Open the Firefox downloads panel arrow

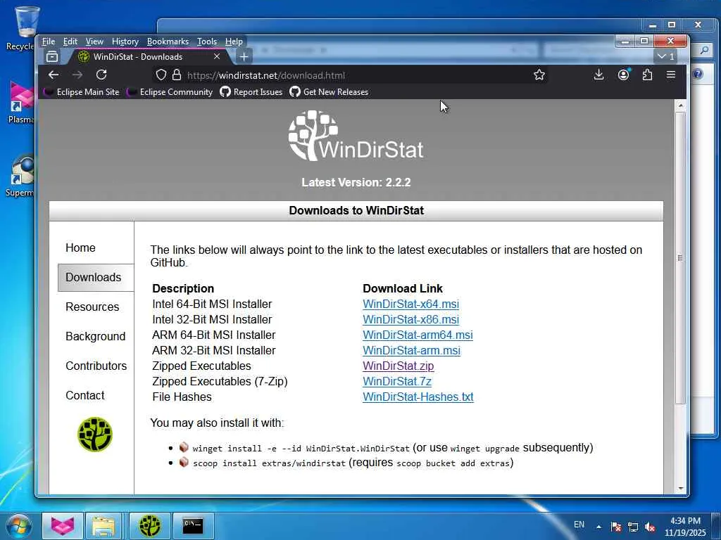pos(598,75)
